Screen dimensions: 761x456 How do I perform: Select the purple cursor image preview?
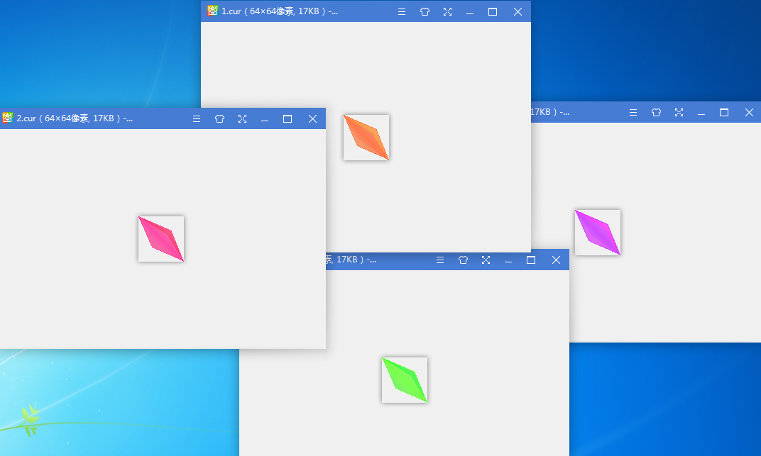point(598,233)
